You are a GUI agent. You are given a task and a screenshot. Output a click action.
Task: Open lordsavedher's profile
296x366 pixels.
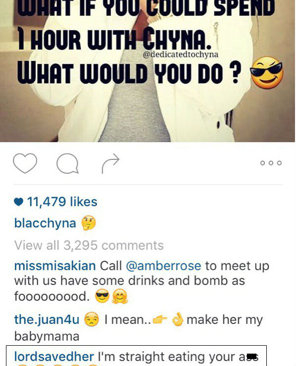(54, 357)
